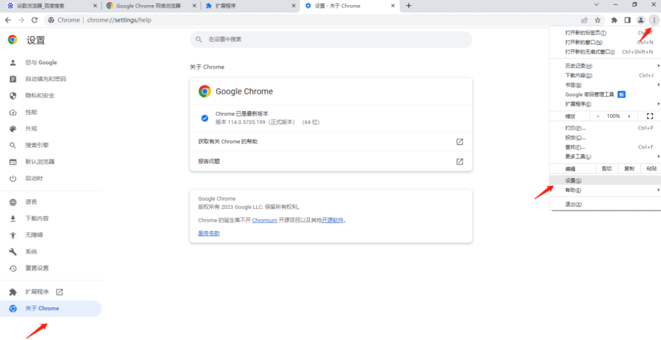Choose 打开新的窗口 in Chrome menu
The image size is (661, 340).
pyautogui.click(x=605, y=42)
